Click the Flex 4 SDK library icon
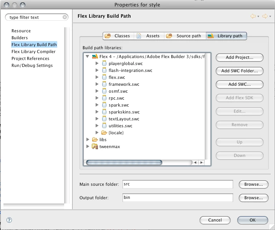275x230 pixels. (95, 57)
